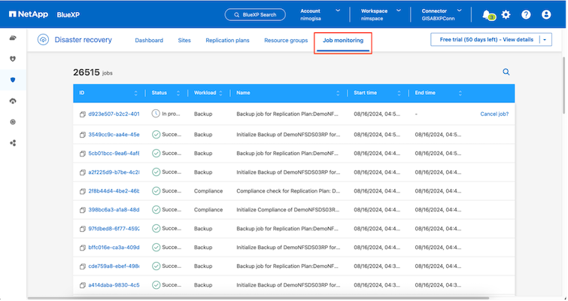Open the Replication plans tab
The image size is (568, 301).
click(226, 40)
